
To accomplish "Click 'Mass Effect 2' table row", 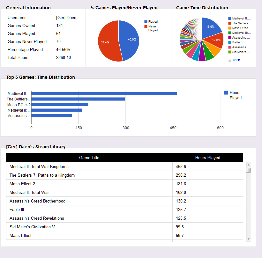I will (125, 184).
